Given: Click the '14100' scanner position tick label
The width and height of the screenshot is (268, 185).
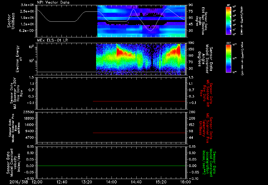Looking at the screenshot, I should click(x=28, y=125).
